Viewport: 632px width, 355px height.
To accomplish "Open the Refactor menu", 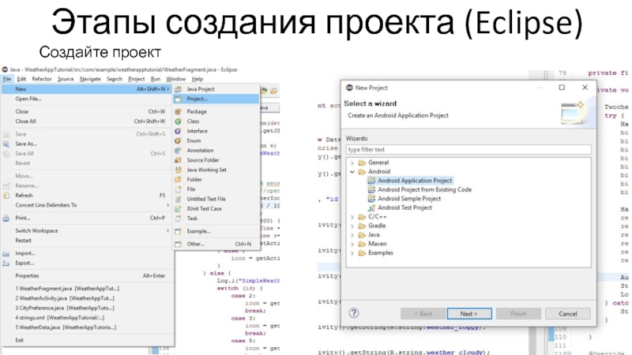I will (x=42, y=79).
